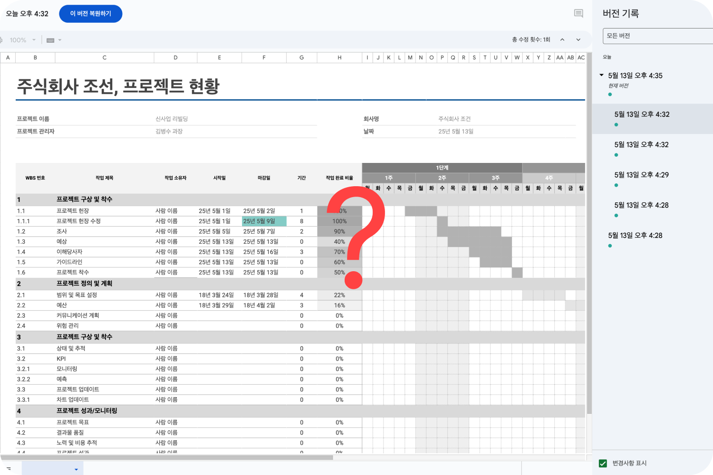Click the '2주' week header
The height and width of the screenshot is (475, 713).
pos(442,178)
